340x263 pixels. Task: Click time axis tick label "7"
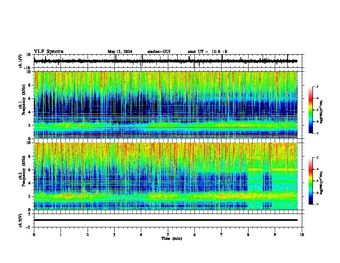tap(222, 235)
